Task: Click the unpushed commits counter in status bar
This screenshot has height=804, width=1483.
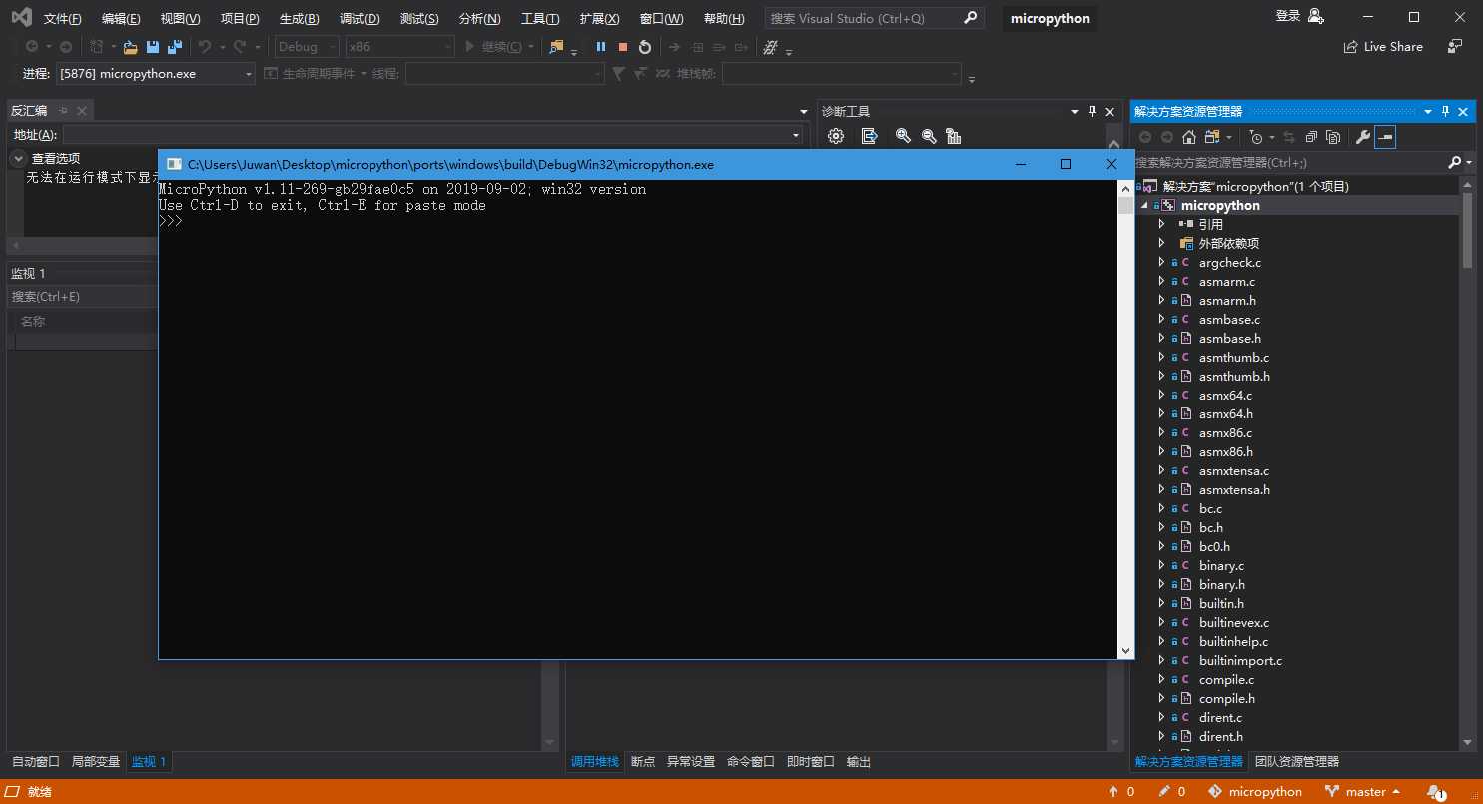Action: click(x=1121, y=792)
